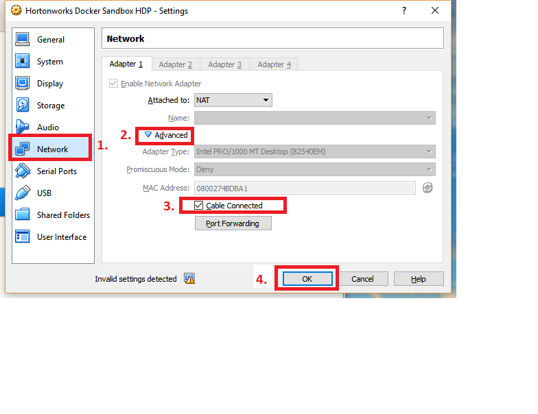Toggle Enable Network Adapter checkbox
The width and height of the screenshot is (538, 414).
114,84
